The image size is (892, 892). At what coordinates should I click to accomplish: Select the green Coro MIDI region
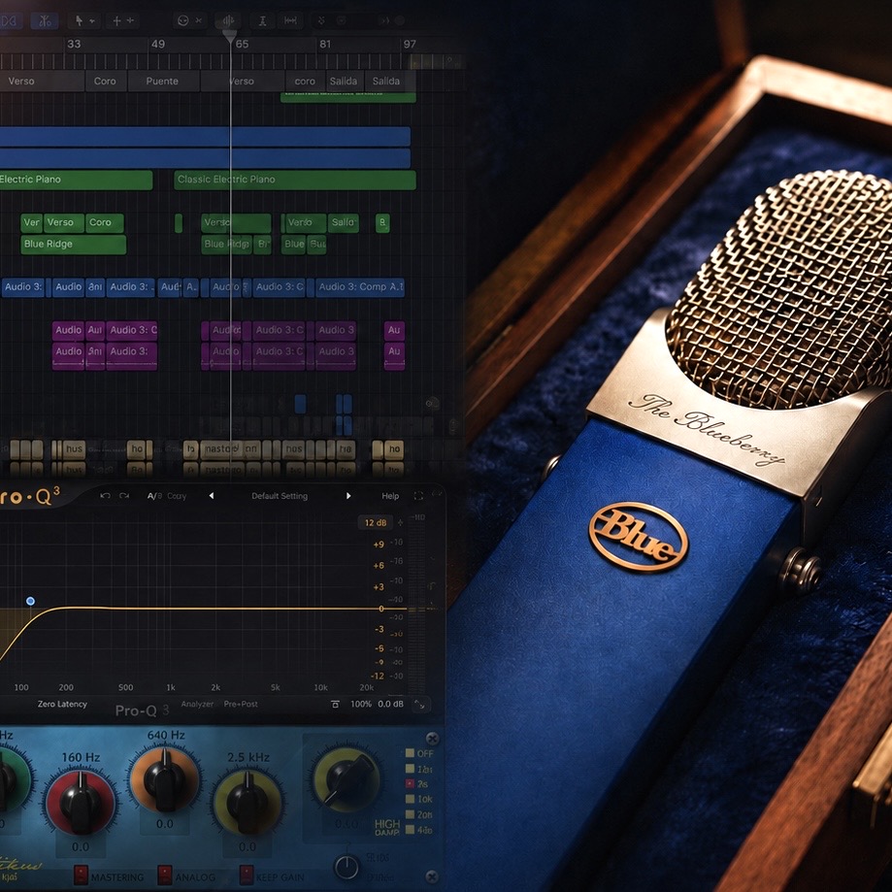click(104, 222)
